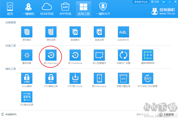Screen dimensions: 178x118
Task: Visit the 奇兔技术论坛 forum link
Action: [141, 2]
